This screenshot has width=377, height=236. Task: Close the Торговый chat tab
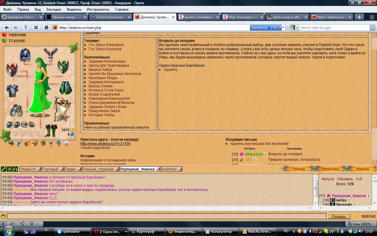(62, 169)
